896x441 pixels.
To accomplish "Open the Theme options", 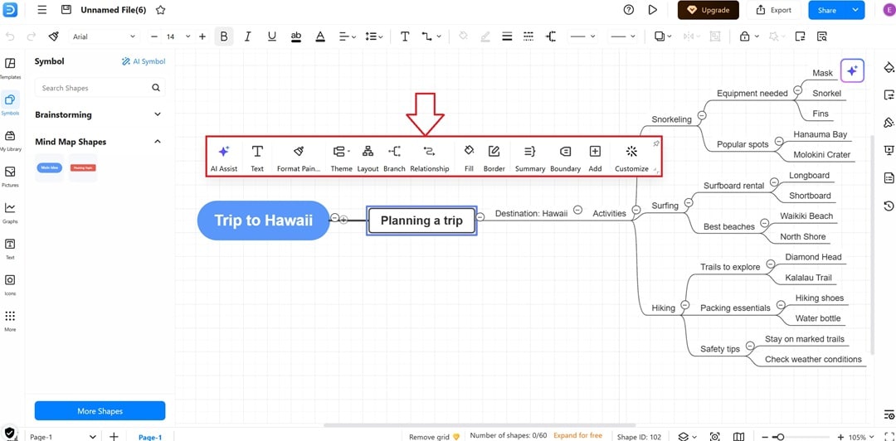I will pyautogui.click(x=341, y=158).
